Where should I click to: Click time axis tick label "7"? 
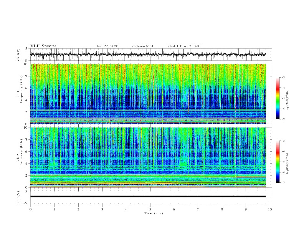coord(198,209)
